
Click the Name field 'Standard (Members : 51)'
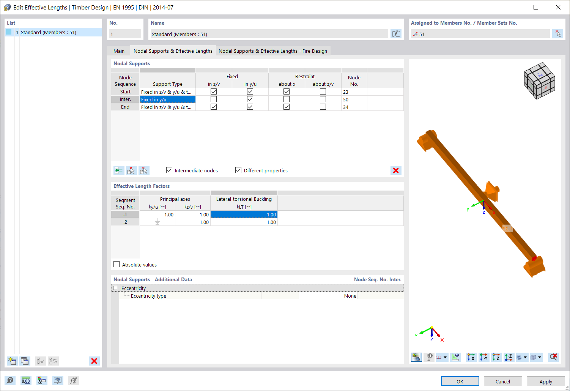[269, 34]
